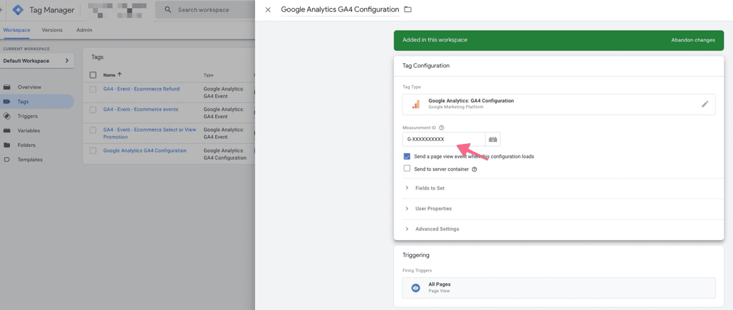Viewport: 733px width, 310px height.
Task: Click the Added in this workspace banner text
Action: [435, 40]
